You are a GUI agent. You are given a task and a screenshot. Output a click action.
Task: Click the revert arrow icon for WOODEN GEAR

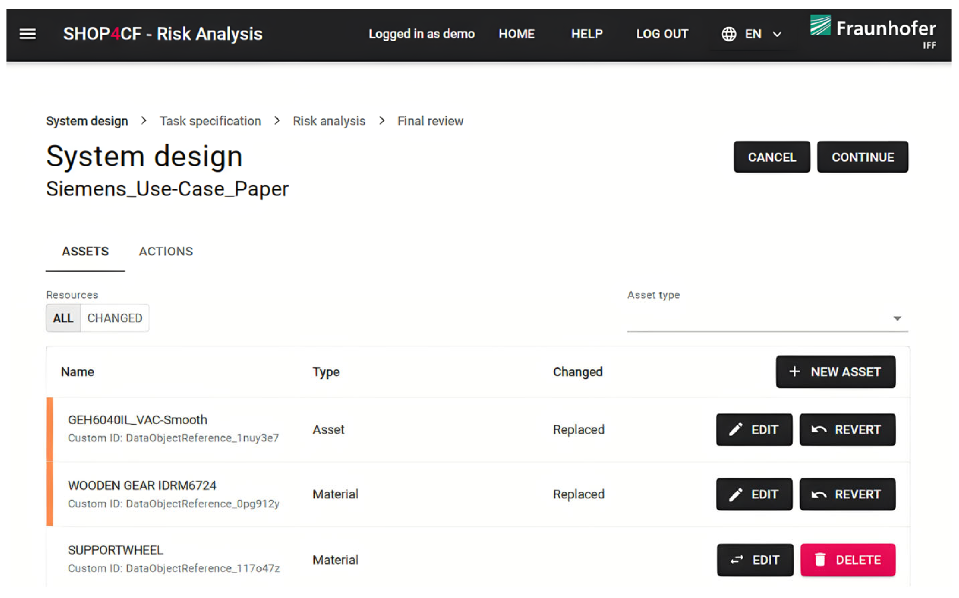pos(819,495)
